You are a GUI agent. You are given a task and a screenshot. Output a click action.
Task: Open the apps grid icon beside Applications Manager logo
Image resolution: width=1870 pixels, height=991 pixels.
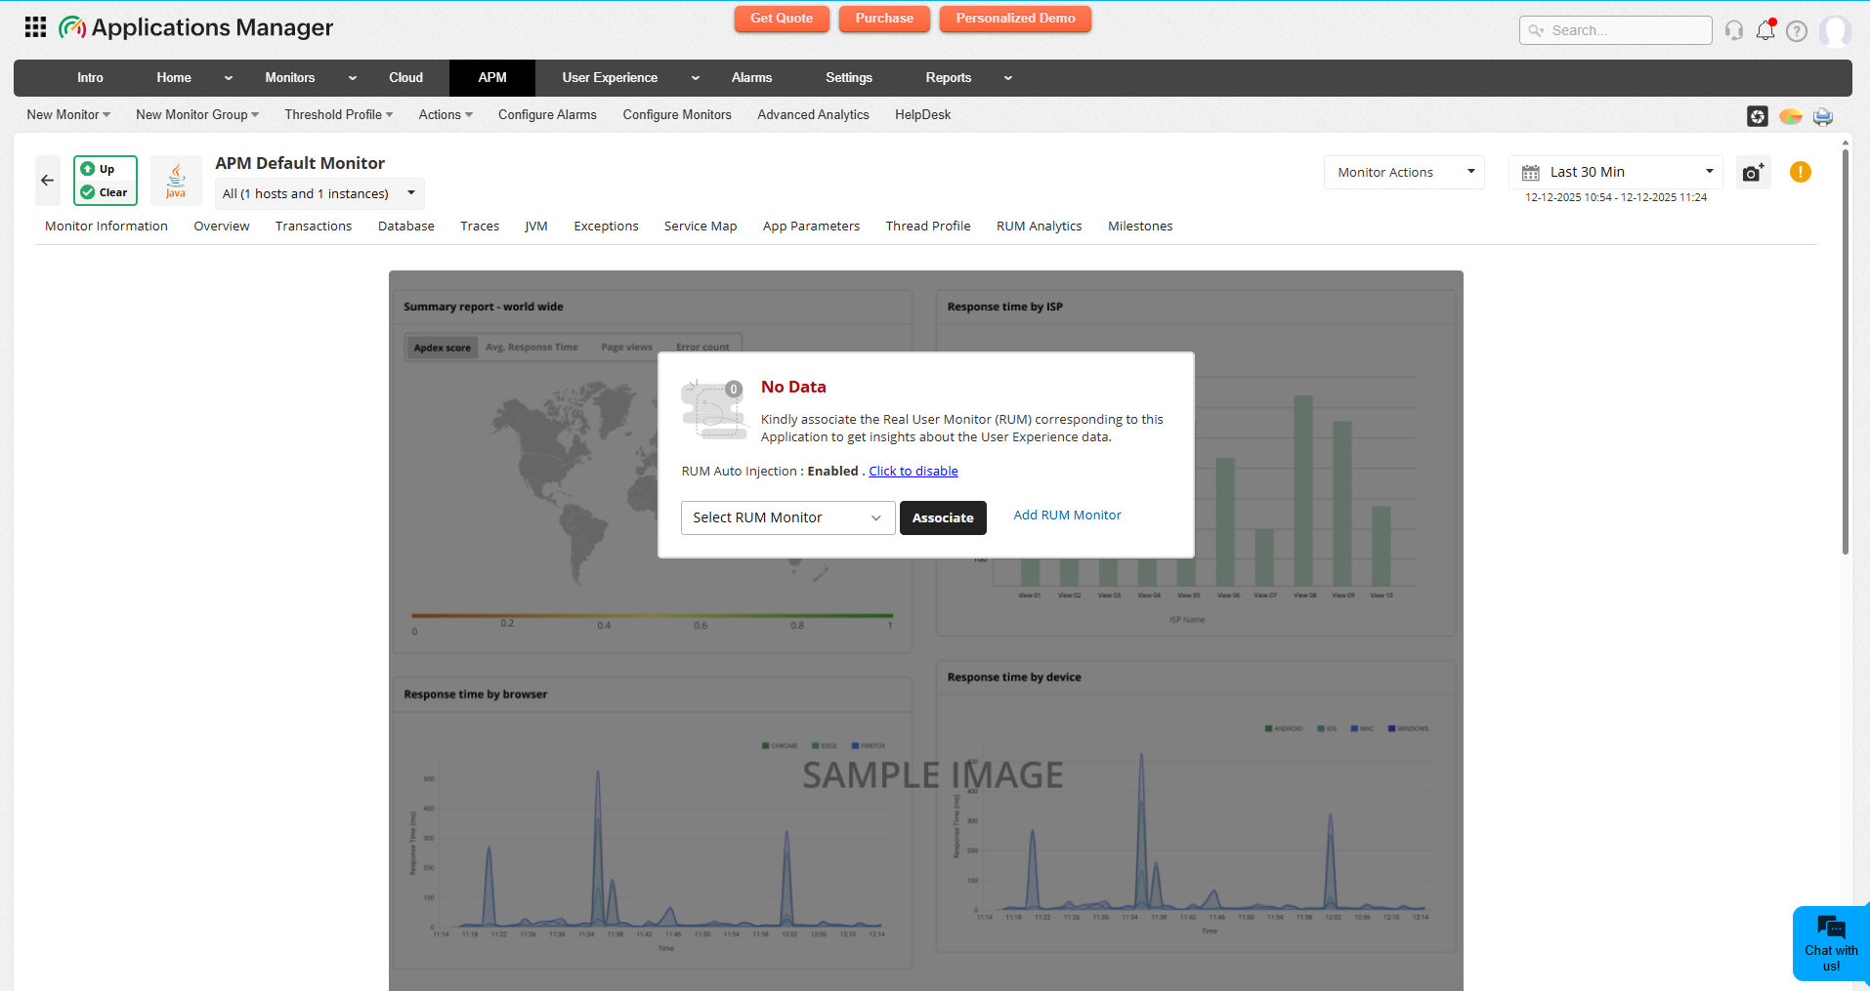coord(34,26)
